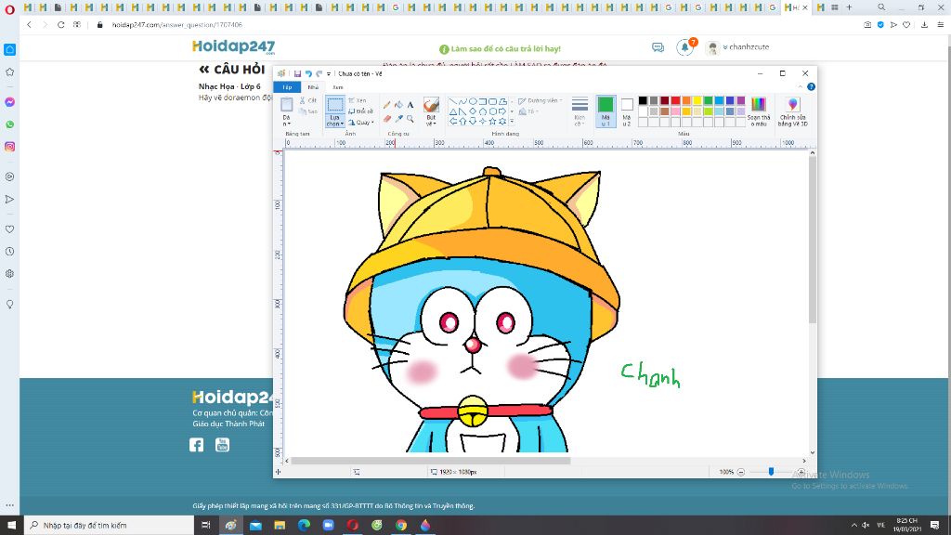The height and width of the screenshot is (535, 951).
Task: Pick the red color swatch
Action: (x=675, y=100)
